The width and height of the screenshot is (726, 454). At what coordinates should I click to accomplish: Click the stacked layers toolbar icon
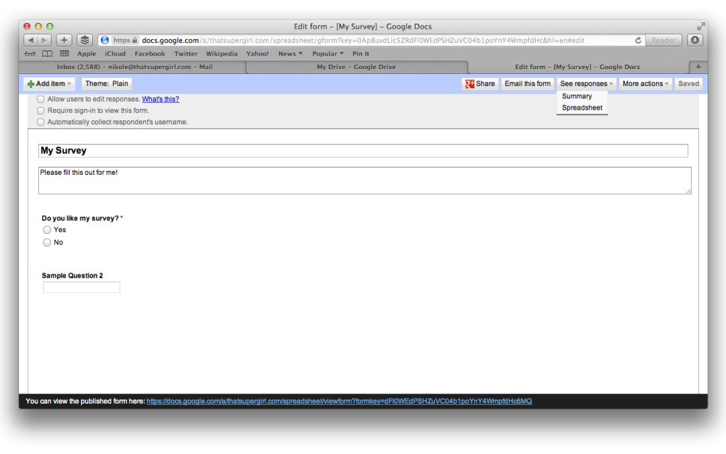click(x=84, y=40)
